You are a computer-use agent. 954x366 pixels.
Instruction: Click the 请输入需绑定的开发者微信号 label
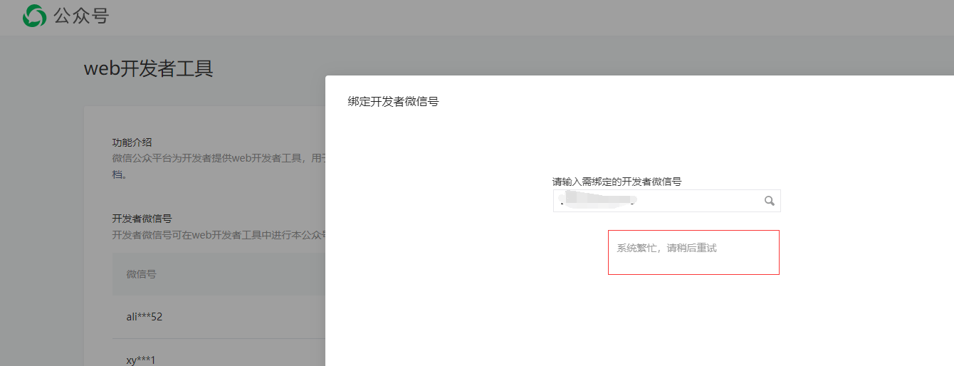tap(617, 182)
